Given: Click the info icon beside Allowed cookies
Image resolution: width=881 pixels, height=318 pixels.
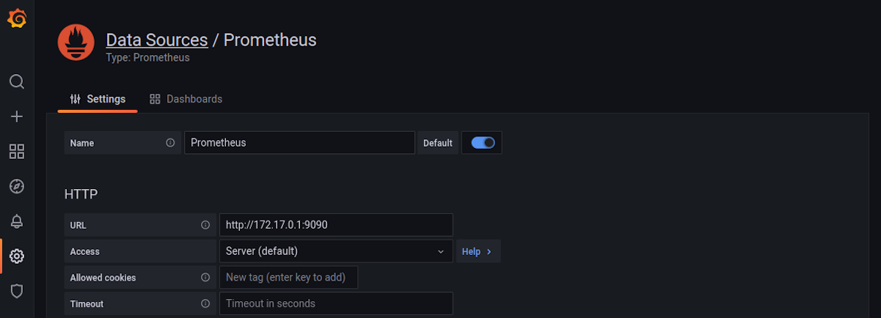Looking at the screenshot, I should coord(205,278).
